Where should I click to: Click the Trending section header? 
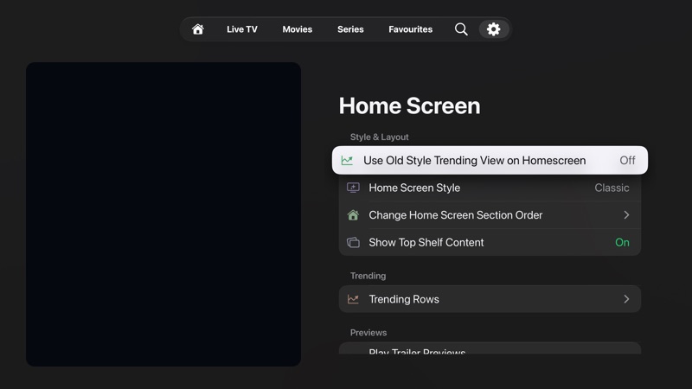coord(368,276)
